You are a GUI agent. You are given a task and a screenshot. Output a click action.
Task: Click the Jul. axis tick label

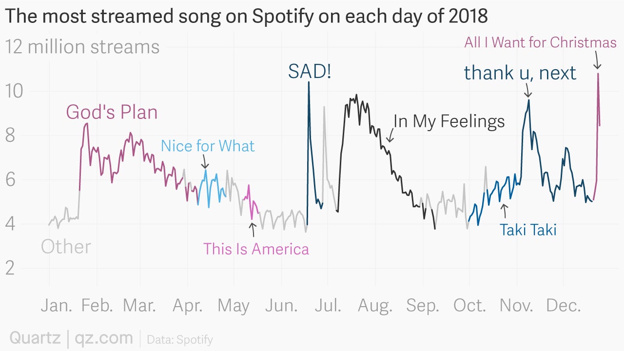coord(328,306)
